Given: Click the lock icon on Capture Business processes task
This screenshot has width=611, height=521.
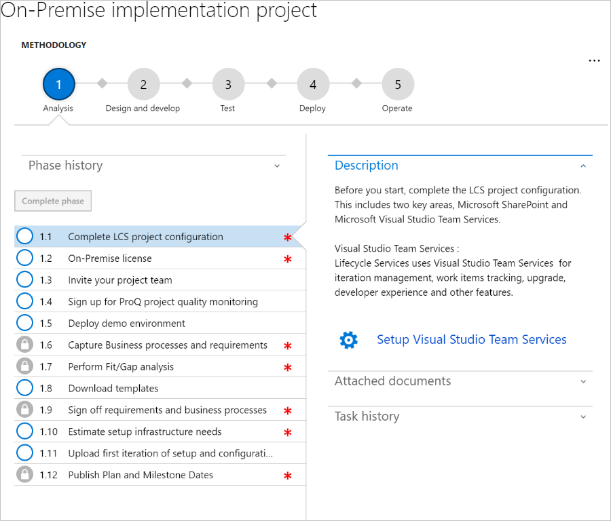Looking at the screenshot, I should [24, 345].
